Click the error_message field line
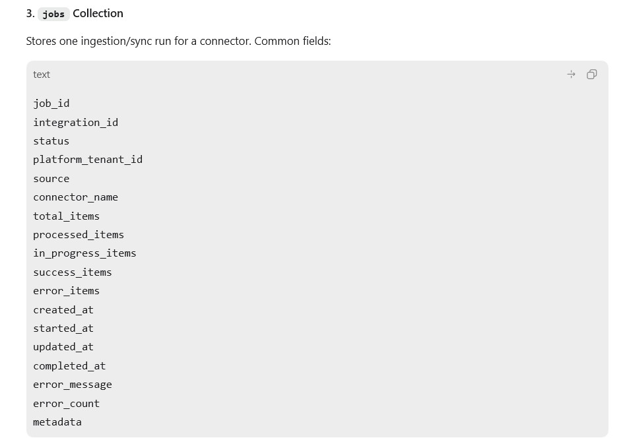 pos(73,385)
